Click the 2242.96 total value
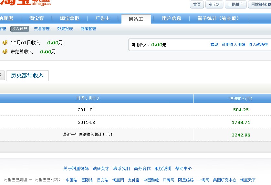Screen dimensions: 271x185 coord(241,135)
